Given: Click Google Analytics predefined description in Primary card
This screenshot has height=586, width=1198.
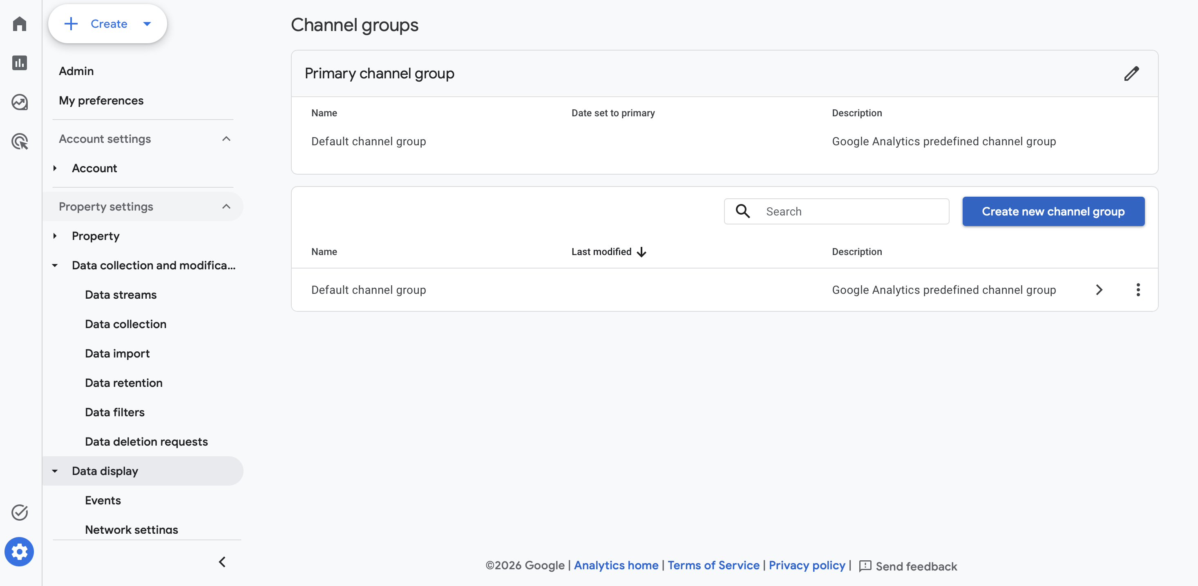Looking at the screenshot, I should (x=943, y=141).
